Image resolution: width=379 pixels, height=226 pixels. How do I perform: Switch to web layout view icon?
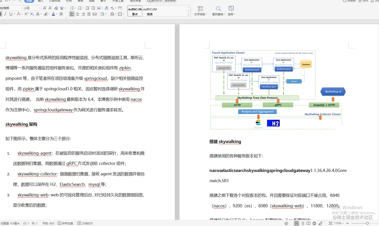click(314, 223)
